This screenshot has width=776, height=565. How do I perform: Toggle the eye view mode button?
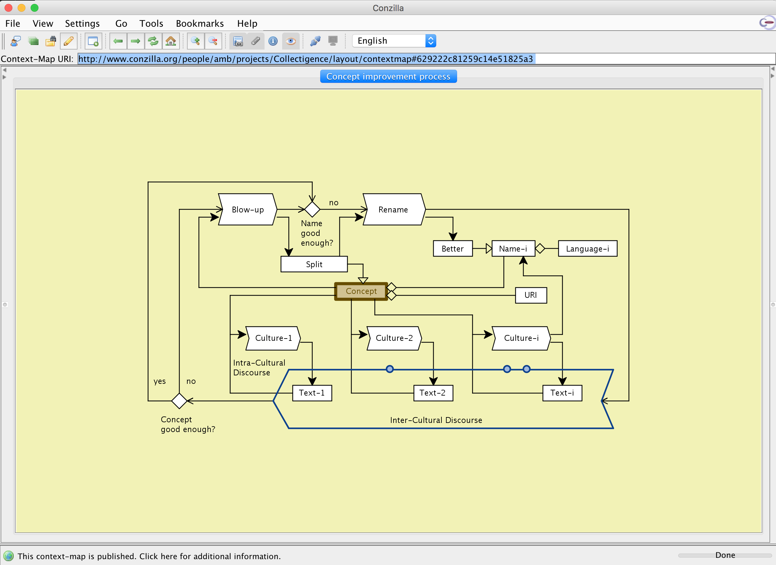click(291, 41)
